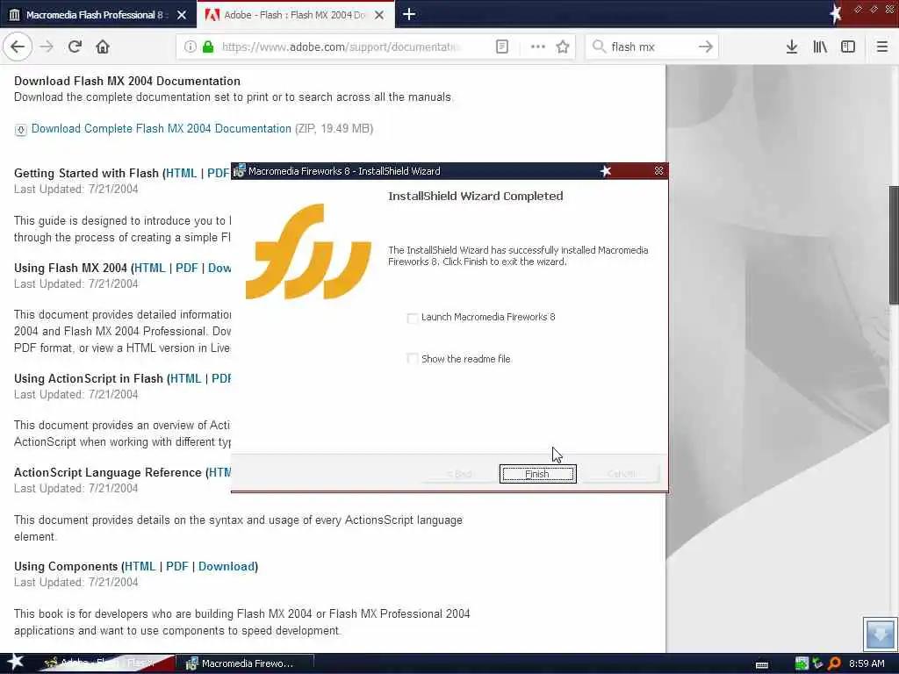Click 'Download Flash MX 2004 Documentation' heading
This screenshot has width=899, height=674.
point(127,81)
